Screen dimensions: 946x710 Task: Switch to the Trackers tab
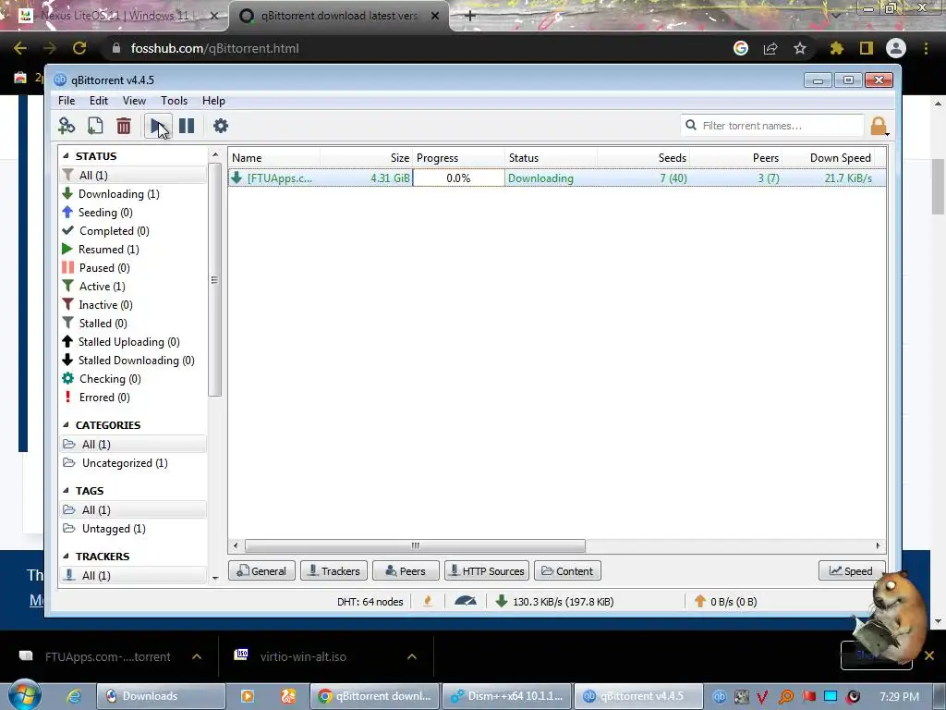tap(334, 571)
